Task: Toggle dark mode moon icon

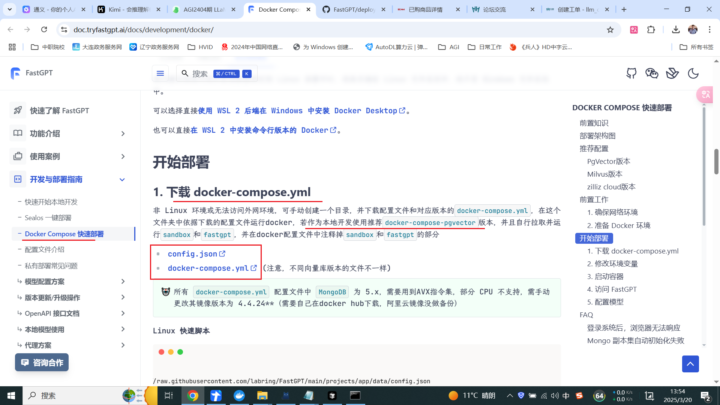Action: pyautogui.click(x=693, y=73)
